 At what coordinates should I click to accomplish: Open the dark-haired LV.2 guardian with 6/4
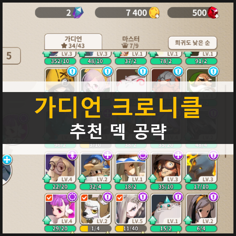click(201, 209)
